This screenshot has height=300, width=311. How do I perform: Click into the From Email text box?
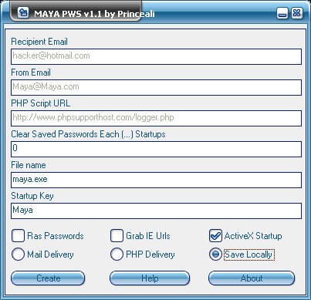pyautogui.click(x=156, y=87)
